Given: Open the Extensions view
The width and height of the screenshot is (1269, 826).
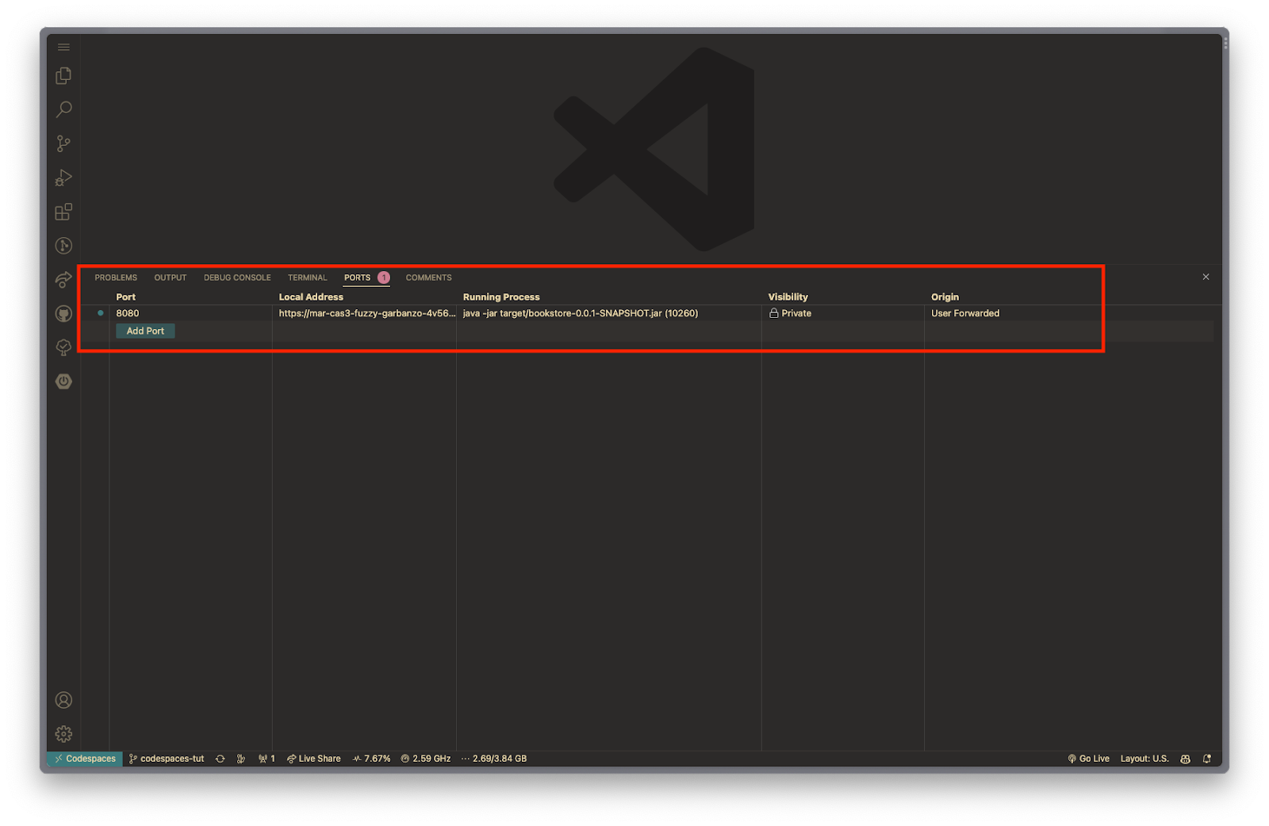Looking at the screenshot, I should 63,212.
